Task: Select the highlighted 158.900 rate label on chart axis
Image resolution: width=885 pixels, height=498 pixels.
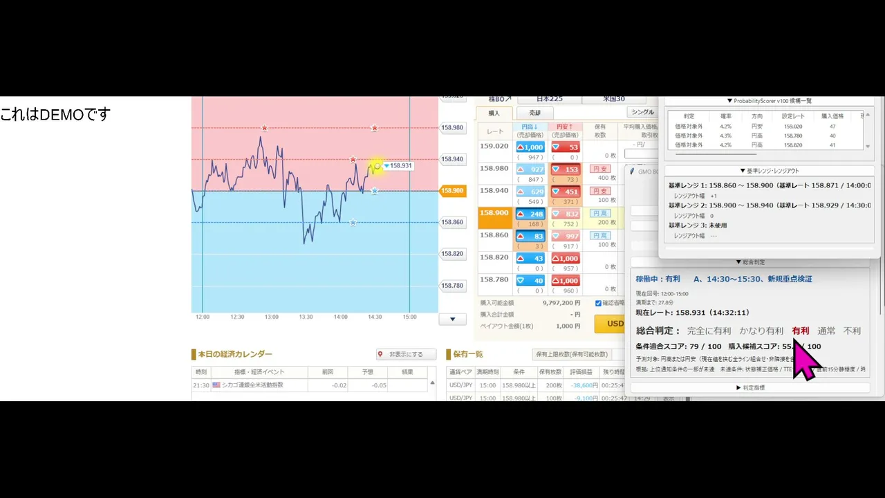Action: (452, 191)
